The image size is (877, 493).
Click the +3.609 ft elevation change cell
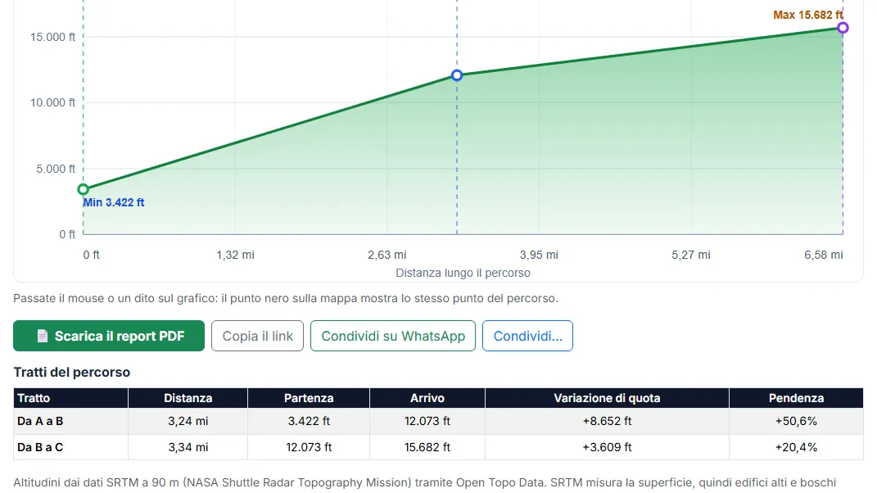tap(607, 447)
